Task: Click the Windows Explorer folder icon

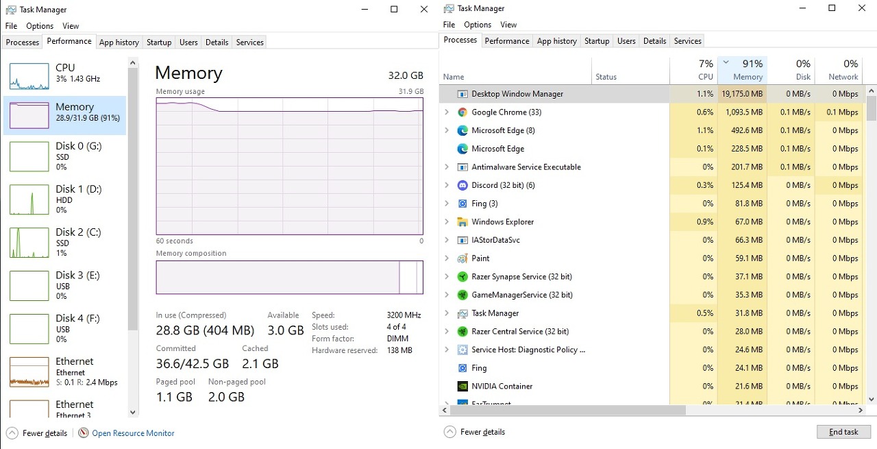Action: tap(462, 222)
